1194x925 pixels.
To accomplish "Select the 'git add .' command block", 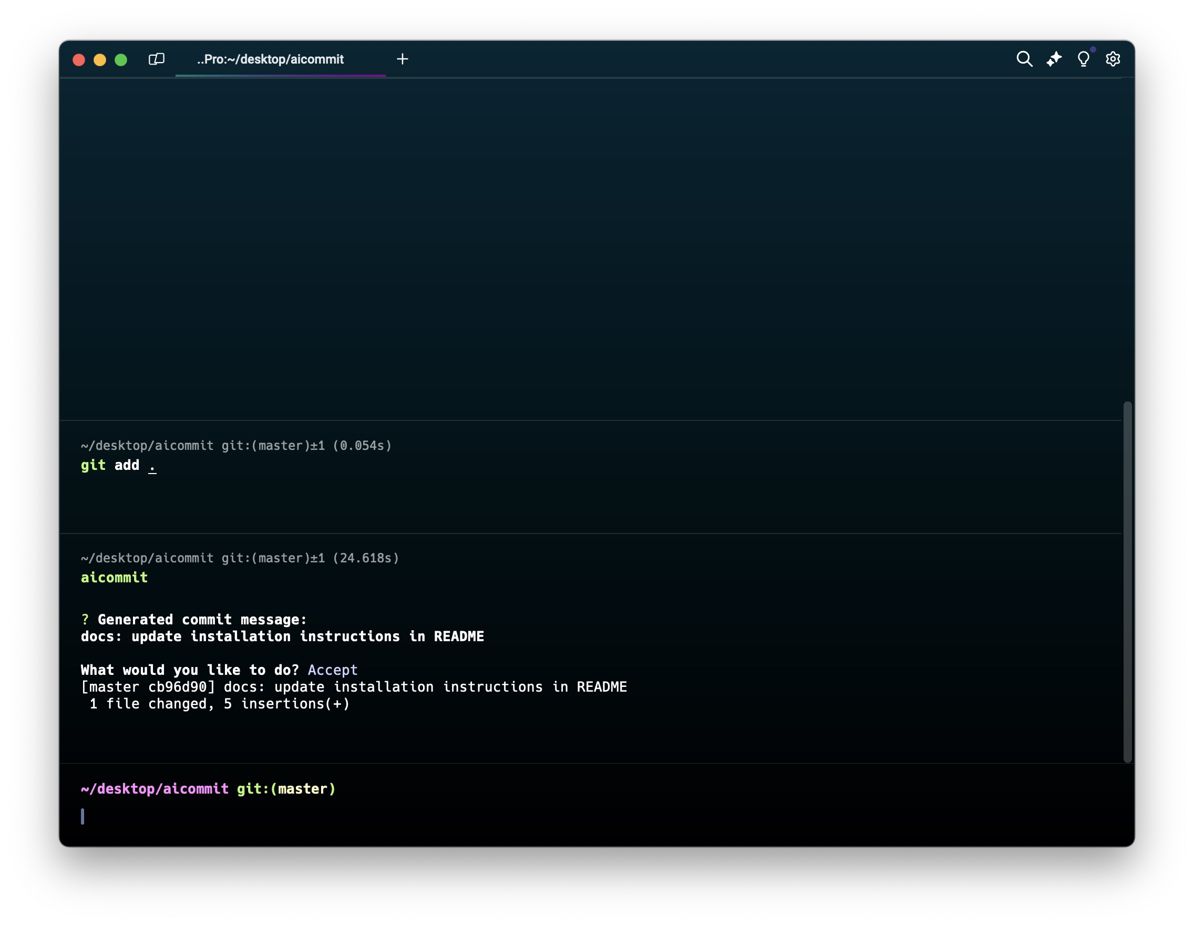I will point(591,477).
